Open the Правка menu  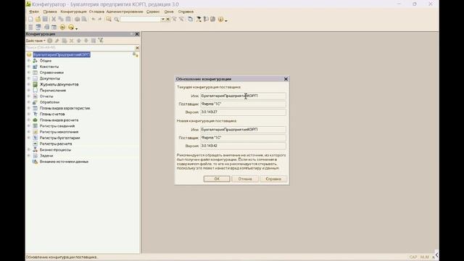pos(50,12)
